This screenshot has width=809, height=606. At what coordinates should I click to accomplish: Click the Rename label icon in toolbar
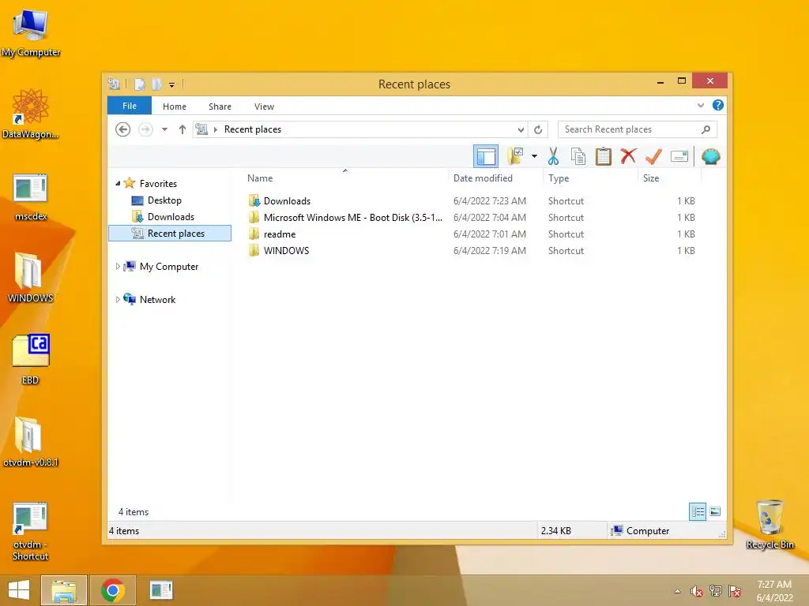(679, 156)
